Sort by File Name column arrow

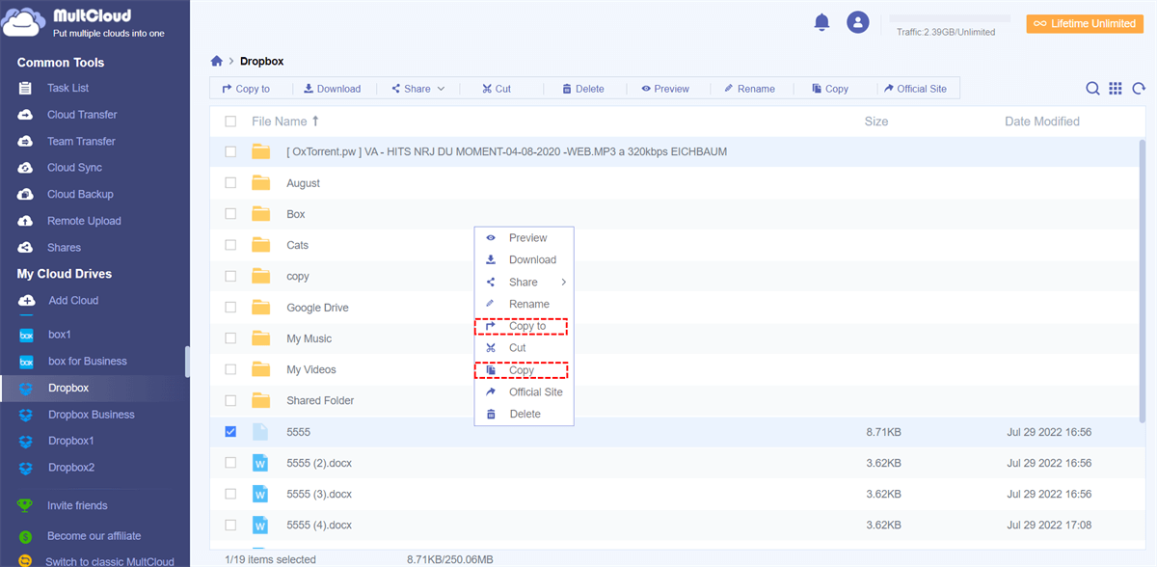click(x=315, y=121)
